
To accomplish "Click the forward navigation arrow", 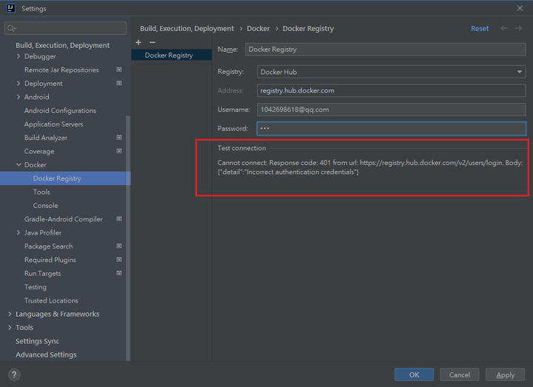I will 518,29.
